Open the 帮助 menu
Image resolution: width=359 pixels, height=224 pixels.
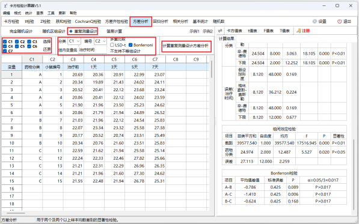pyautogui.click(x=73, y=13)
